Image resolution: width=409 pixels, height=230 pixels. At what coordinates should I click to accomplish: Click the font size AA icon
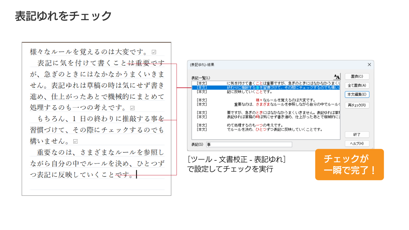(x=337, y=77)
